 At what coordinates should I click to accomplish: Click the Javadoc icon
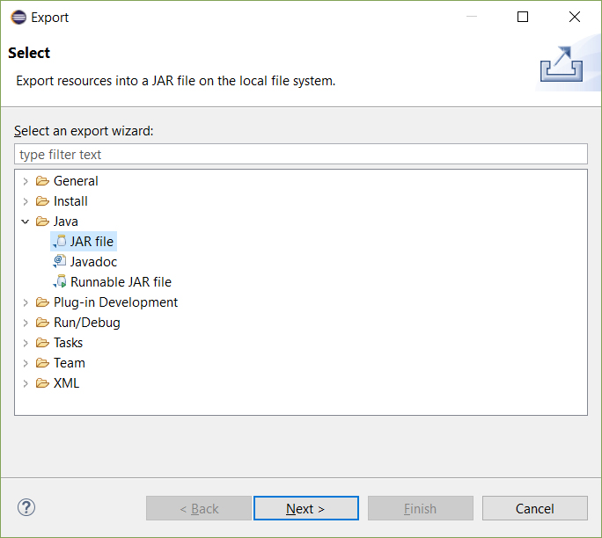(60, 262)
